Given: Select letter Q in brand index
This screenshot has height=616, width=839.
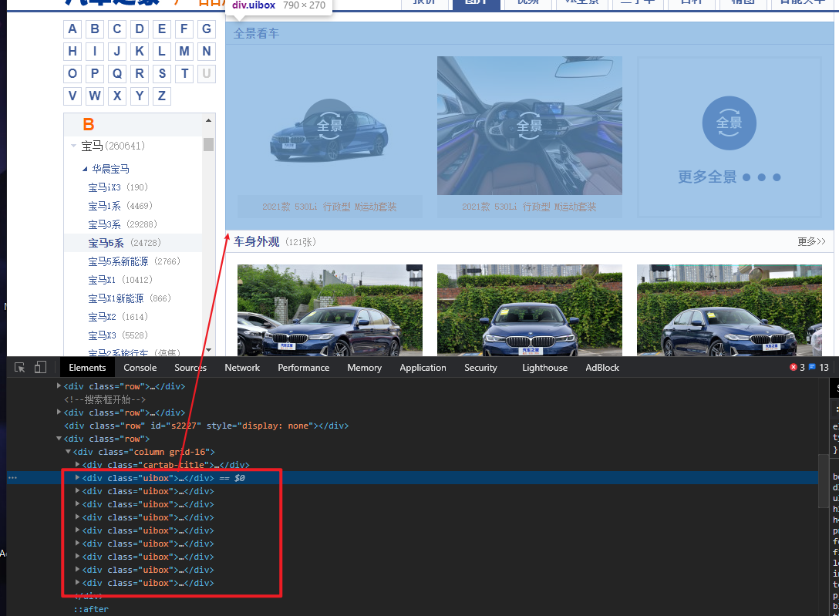Looking at the screenshot, I should pos(117,73).
